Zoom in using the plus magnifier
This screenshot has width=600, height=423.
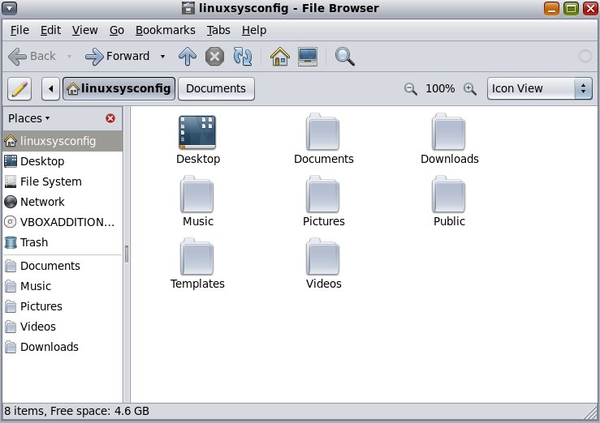469,88
